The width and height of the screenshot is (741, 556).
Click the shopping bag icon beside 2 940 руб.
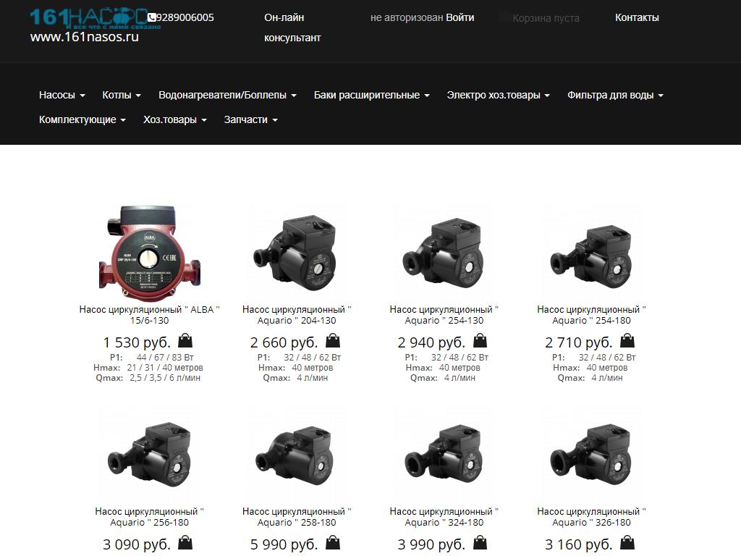[x=480, y=341]
